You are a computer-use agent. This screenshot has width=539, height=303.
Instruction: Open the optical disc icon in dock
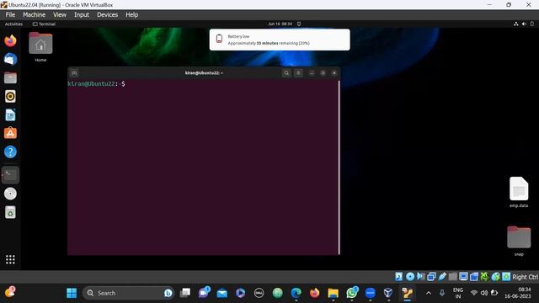(10, 194)
